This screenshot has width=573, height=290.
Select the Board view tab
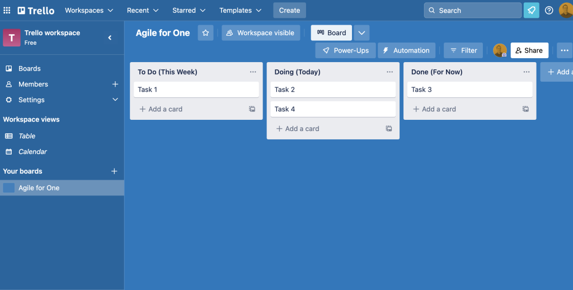pos(331,33)
